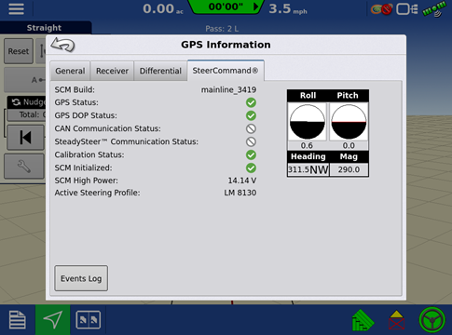The width and height of the screenshot is (452, 335).
Task: Click the 0.00 ac area readout
Action: point(163,8)
